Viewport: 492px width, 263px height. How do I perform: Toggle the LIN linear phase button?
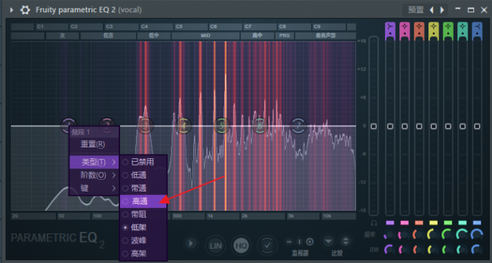point(216,245)
